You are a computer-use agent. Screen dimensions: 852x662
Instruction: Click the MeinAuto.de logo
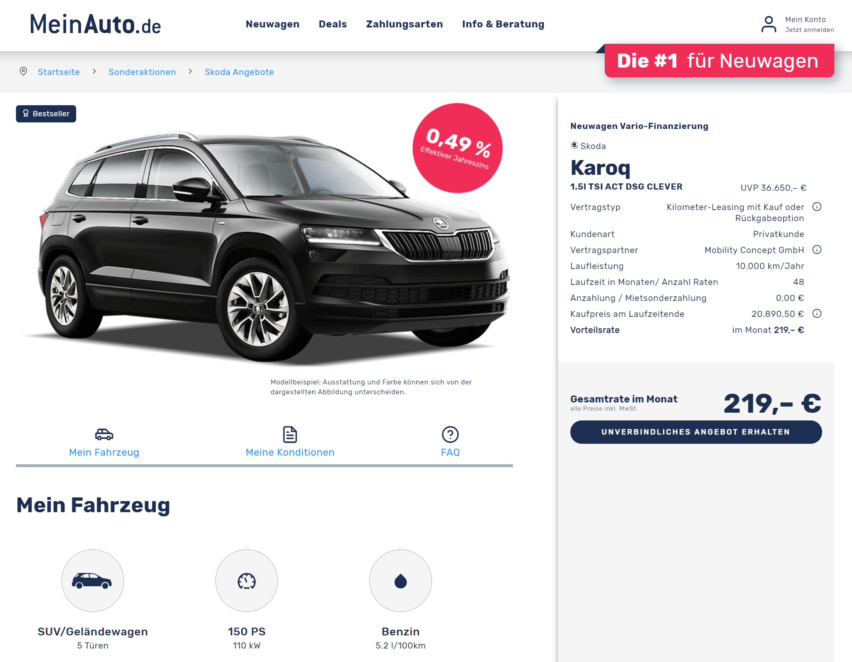[95, 24]
